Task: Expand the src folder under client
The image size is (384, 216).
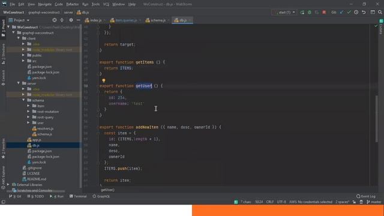Action: [23, 61]
